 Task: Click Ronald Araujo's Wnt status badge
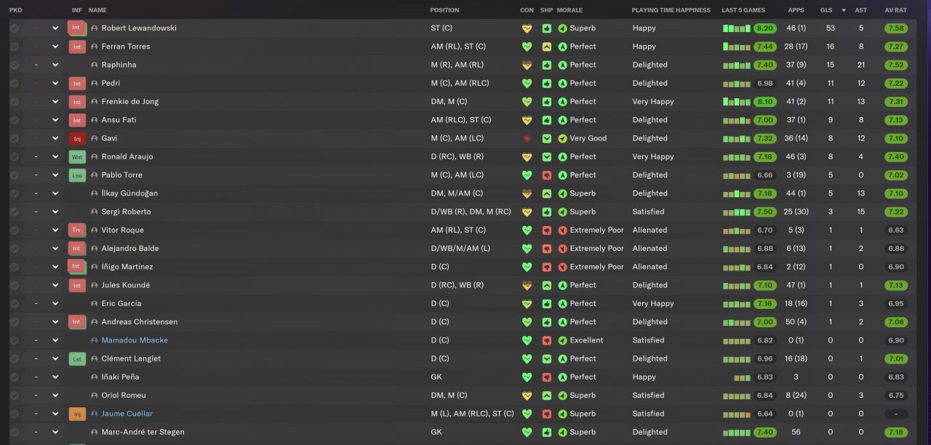[77, 156]
